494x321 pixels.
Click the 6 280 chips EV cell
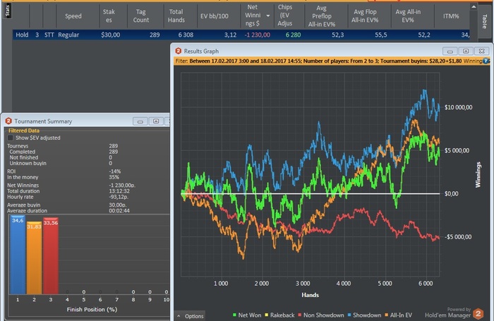point(293,35)
